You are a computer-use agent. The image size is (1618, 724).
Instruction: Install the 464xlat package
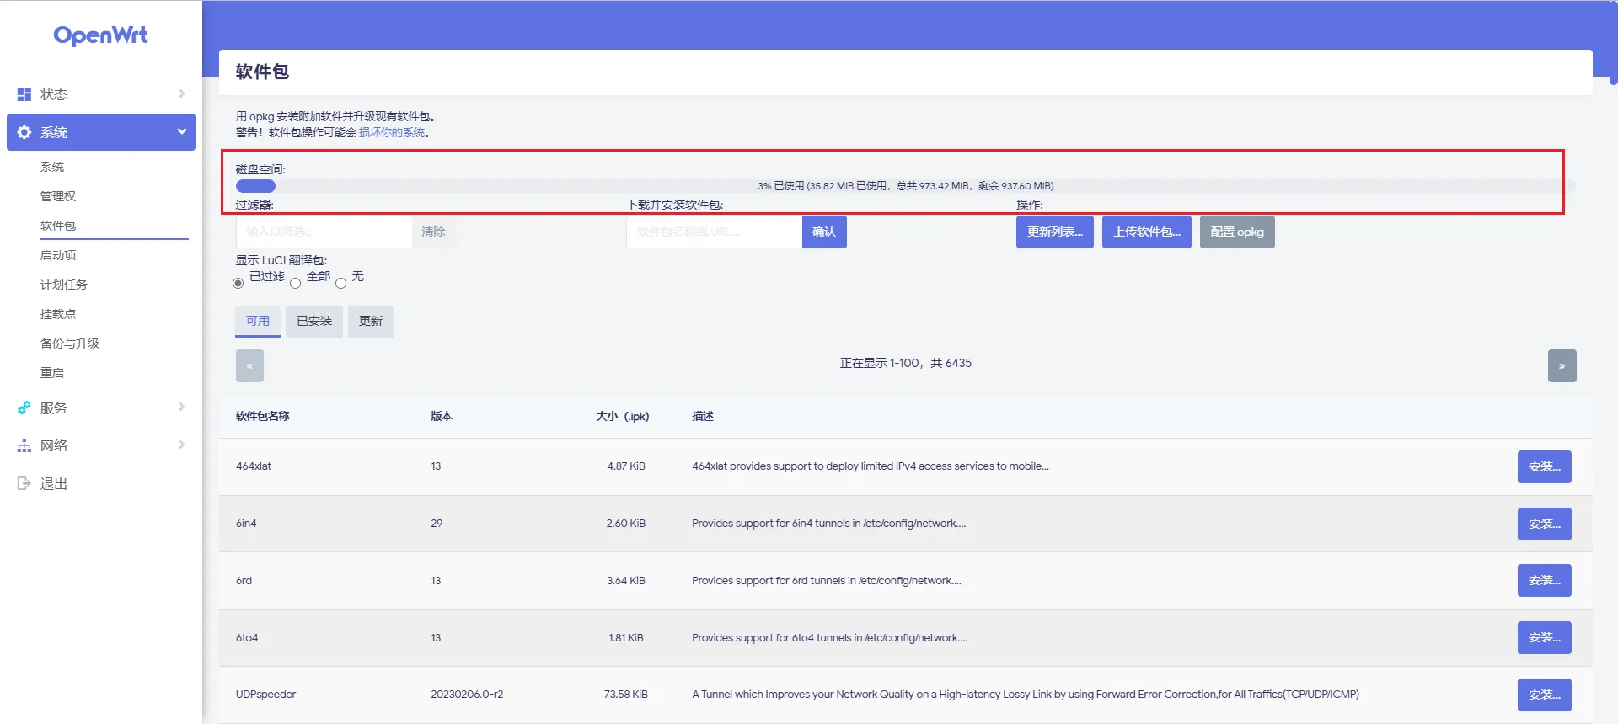(x=1545, y=466)
